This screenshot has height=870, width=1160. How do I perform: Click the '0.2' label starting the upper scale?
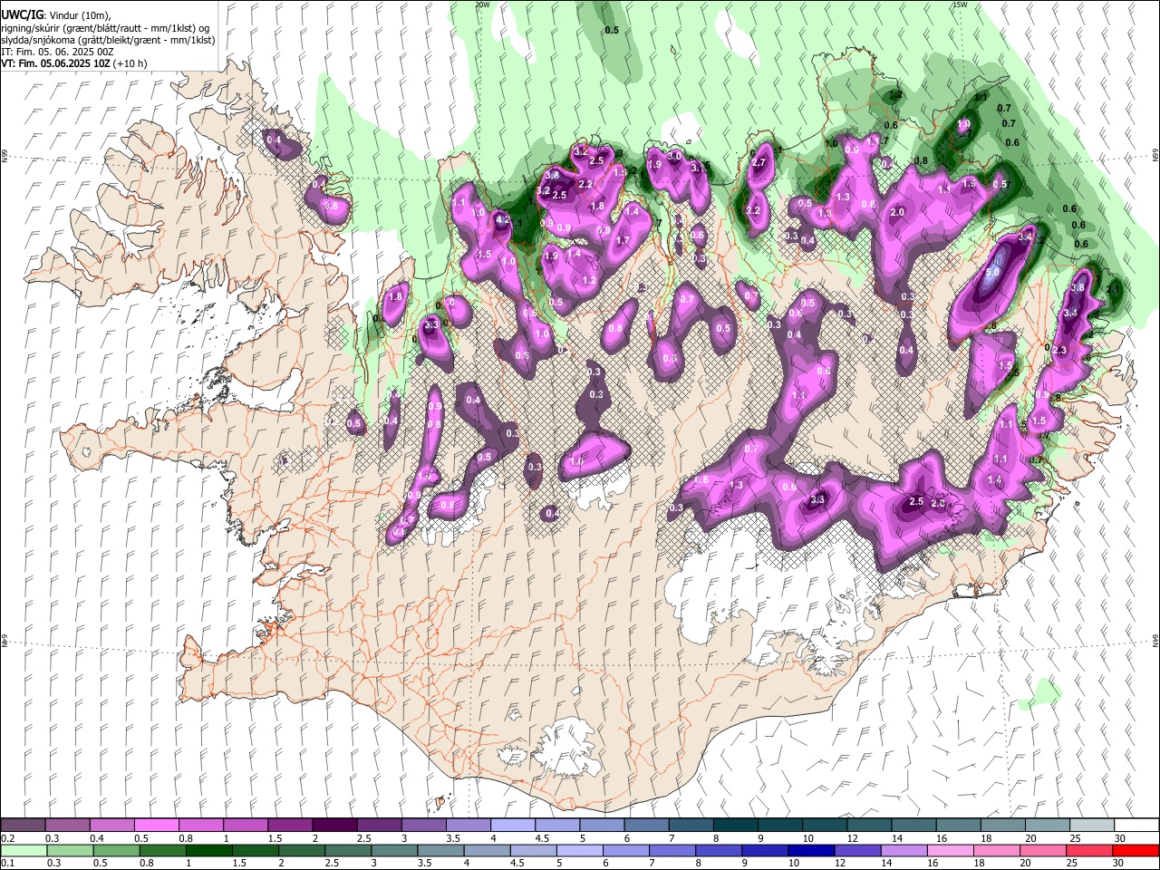[8, 838]
